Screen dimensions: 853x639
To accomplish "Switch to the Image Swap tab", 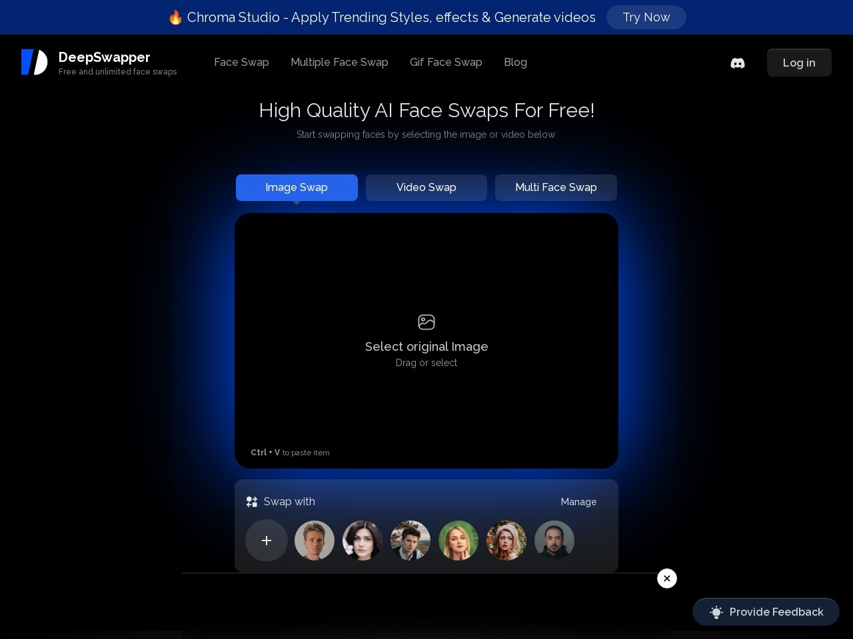I will [297, 188].
